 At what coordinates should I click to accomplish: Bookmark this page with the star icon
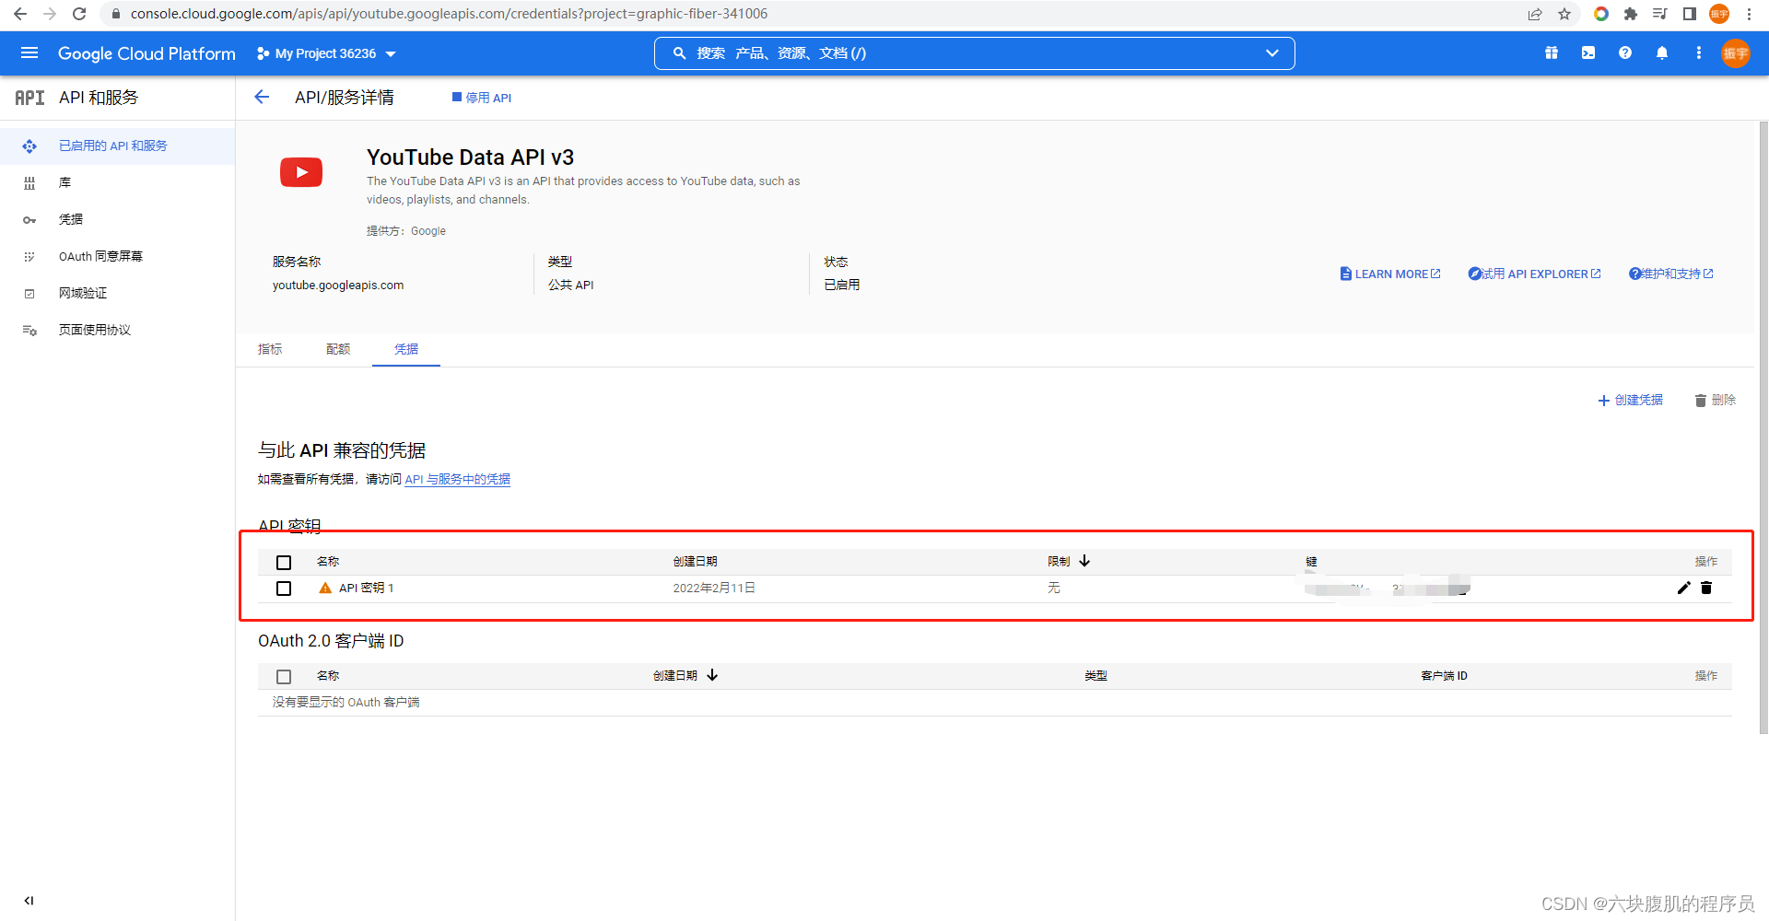pos(1564,14)
